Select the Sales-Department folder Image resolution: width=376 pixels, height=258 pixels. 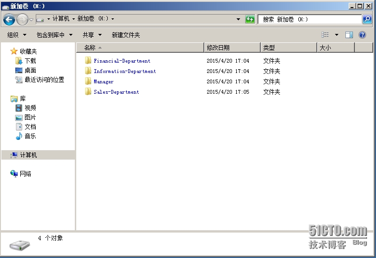pyautogui.click(x=116, y=92)
